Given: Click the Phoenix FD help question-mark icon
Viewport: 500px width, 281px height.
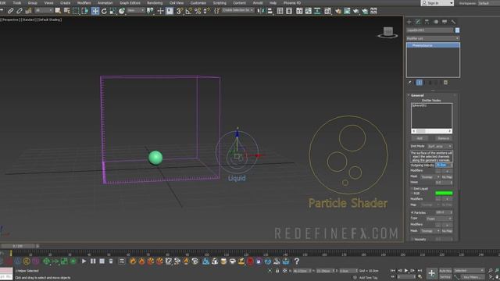Looking at the screenshot, I should coord(297,261).
